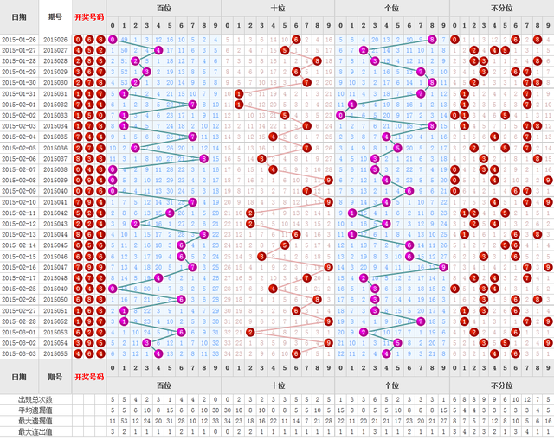Click the value 34 in the 最大遗漏值 row
The image size is (554, 439).
click(x=228, y=421)
